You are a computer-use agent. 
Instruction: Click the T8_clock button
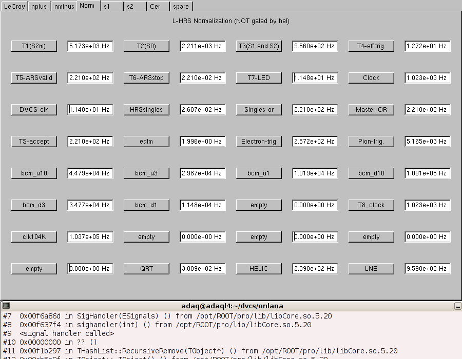pyautogui.click(x=371, y=205)
